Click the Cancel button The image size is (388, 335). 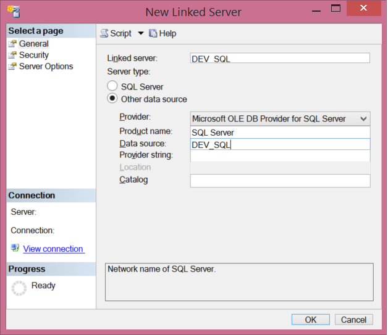(353, 319)
